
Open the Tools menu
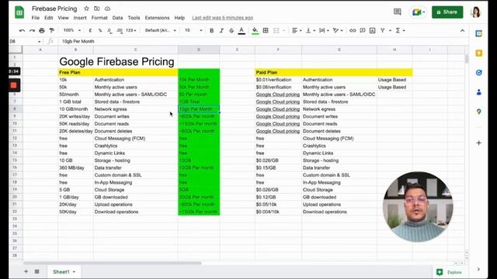[x=134, y=18]
